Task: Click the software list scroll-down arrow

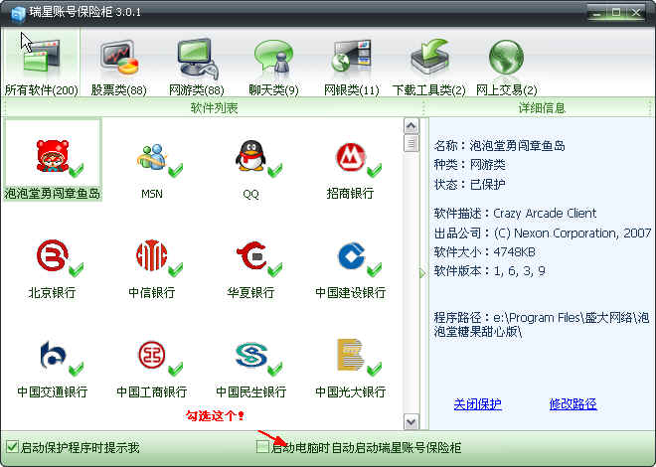Action: 411,422
